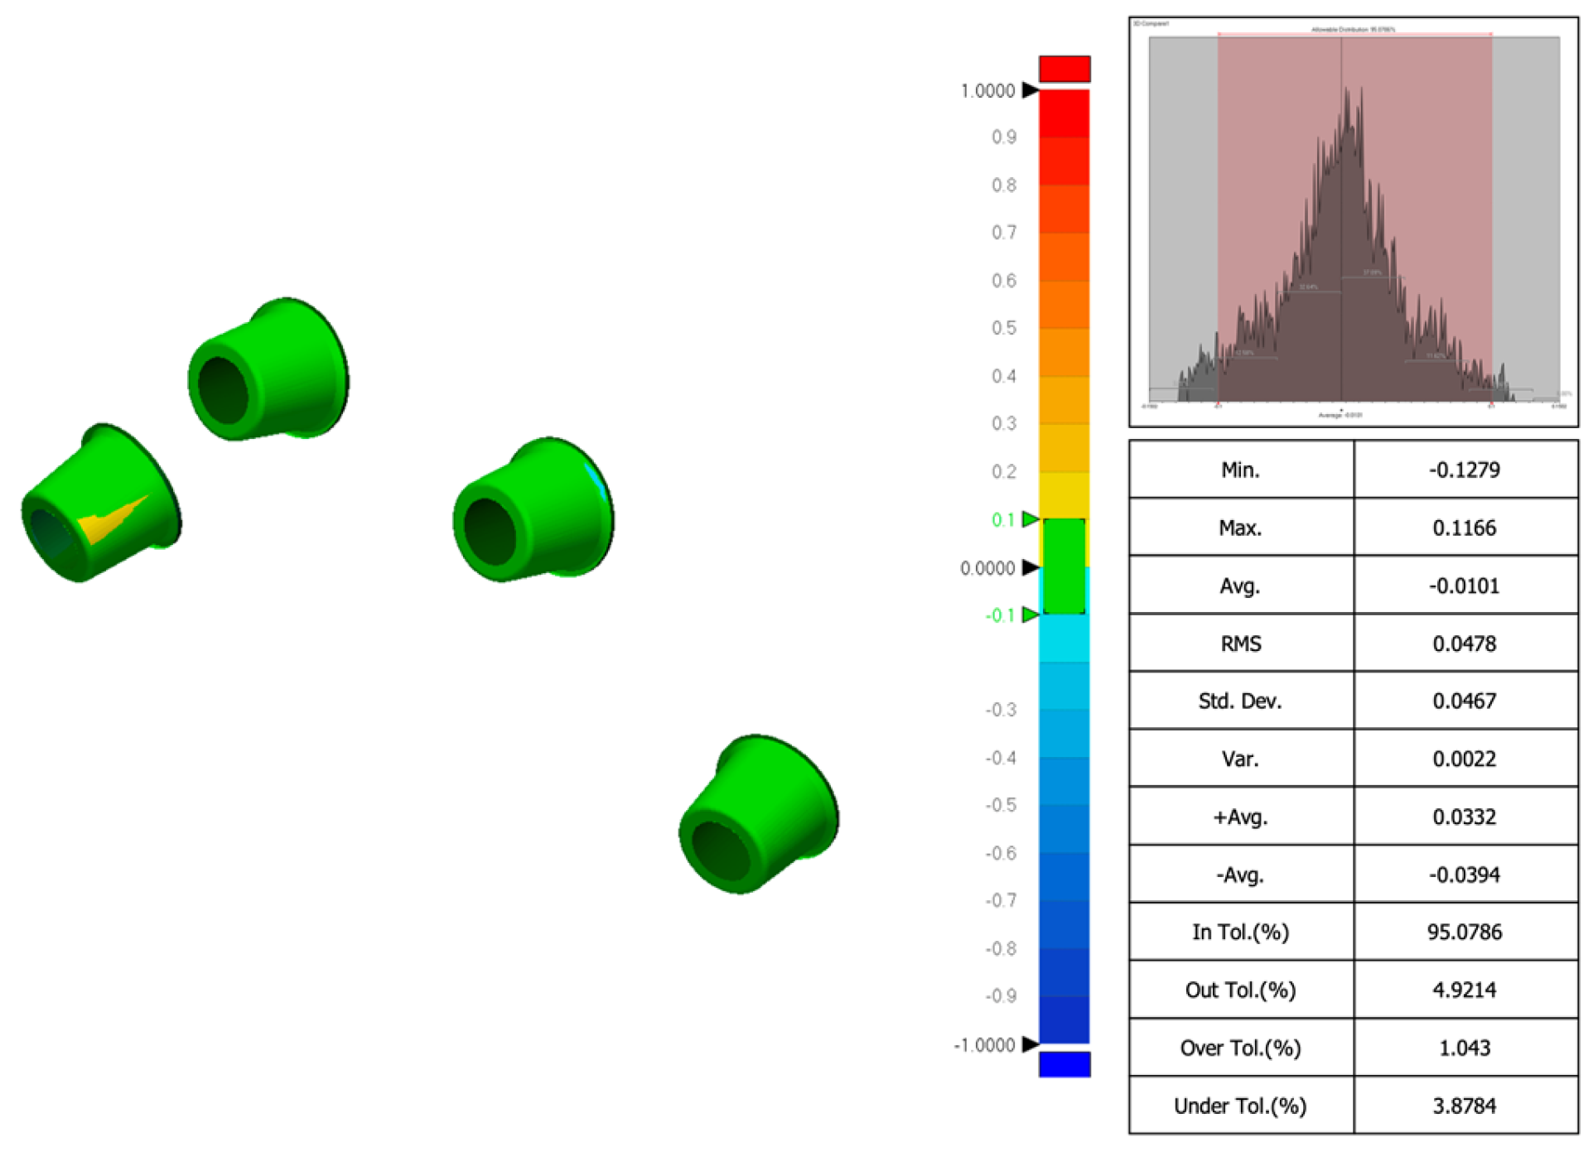Viewport: 1593px width, 1152px height.
Task: Click the Under Tol.(%) value 3.8784
Action: (x=1464, y=1106)
